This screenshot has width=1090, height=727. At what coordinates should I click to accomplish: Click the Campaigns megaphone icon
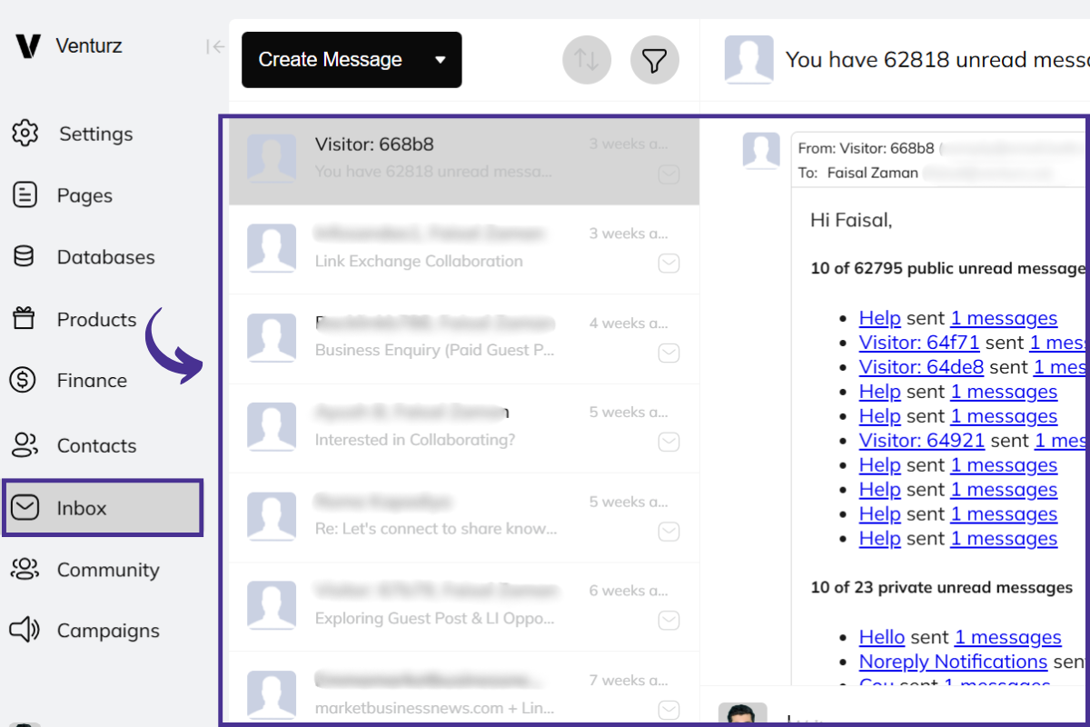(x=25, y=631)
